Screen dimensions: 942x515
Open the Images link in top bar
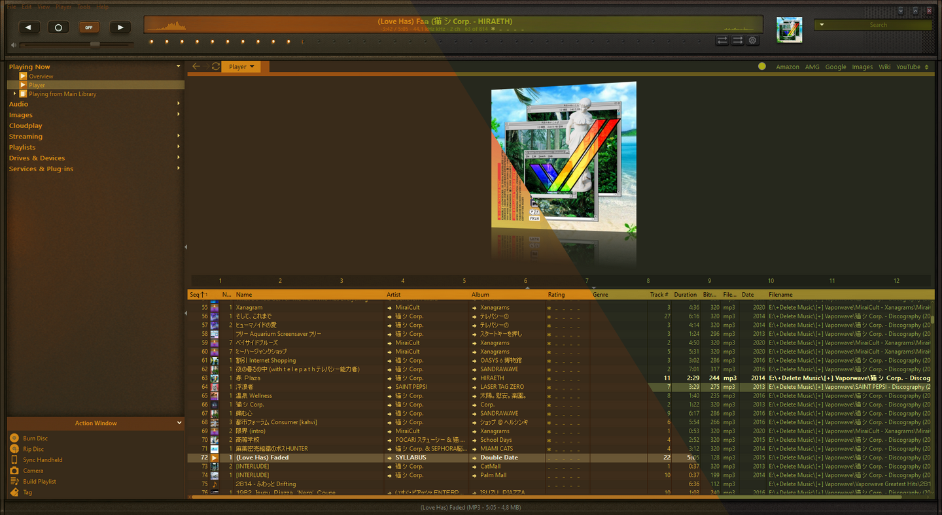(x=862, y=67)
